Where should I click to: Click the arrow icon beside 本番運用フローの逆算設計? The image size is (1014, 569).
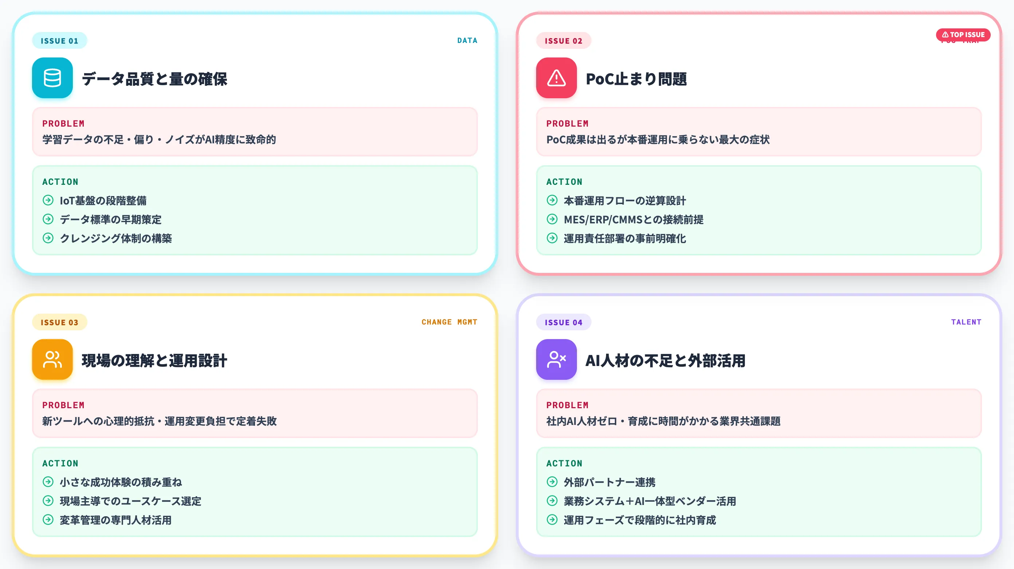coord(552,200)
